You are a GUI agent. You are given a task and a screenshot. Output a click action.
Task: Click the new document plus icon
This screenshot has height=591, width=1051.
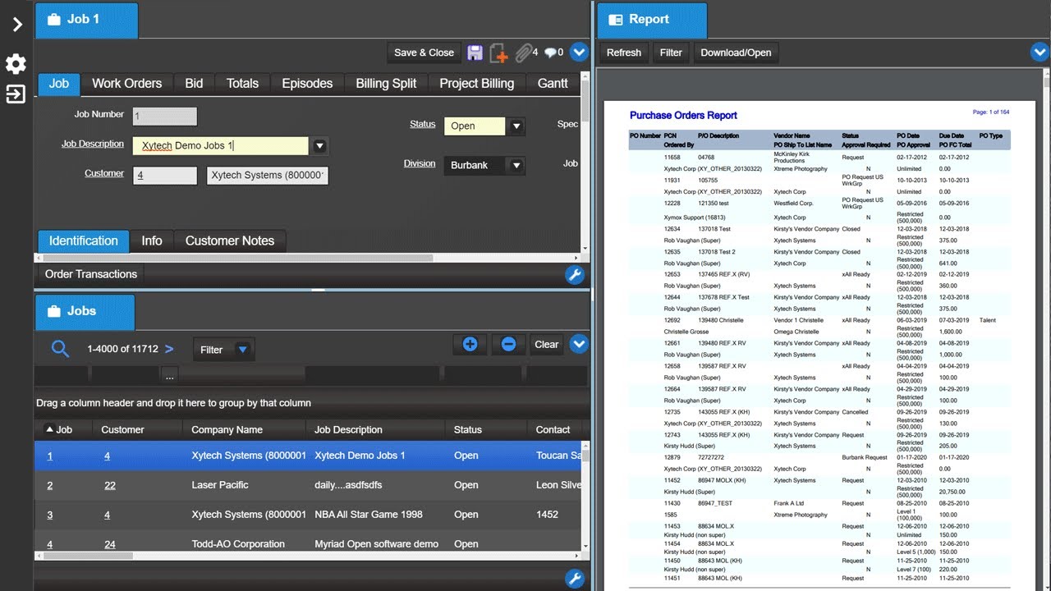498,53
